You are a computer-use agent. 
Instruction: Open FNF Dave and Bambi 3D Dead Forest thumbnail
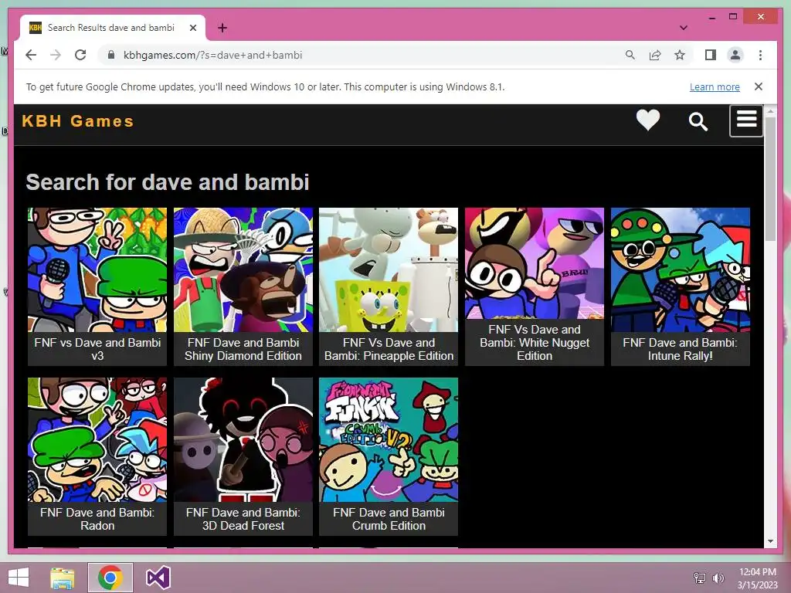[243, 439]
